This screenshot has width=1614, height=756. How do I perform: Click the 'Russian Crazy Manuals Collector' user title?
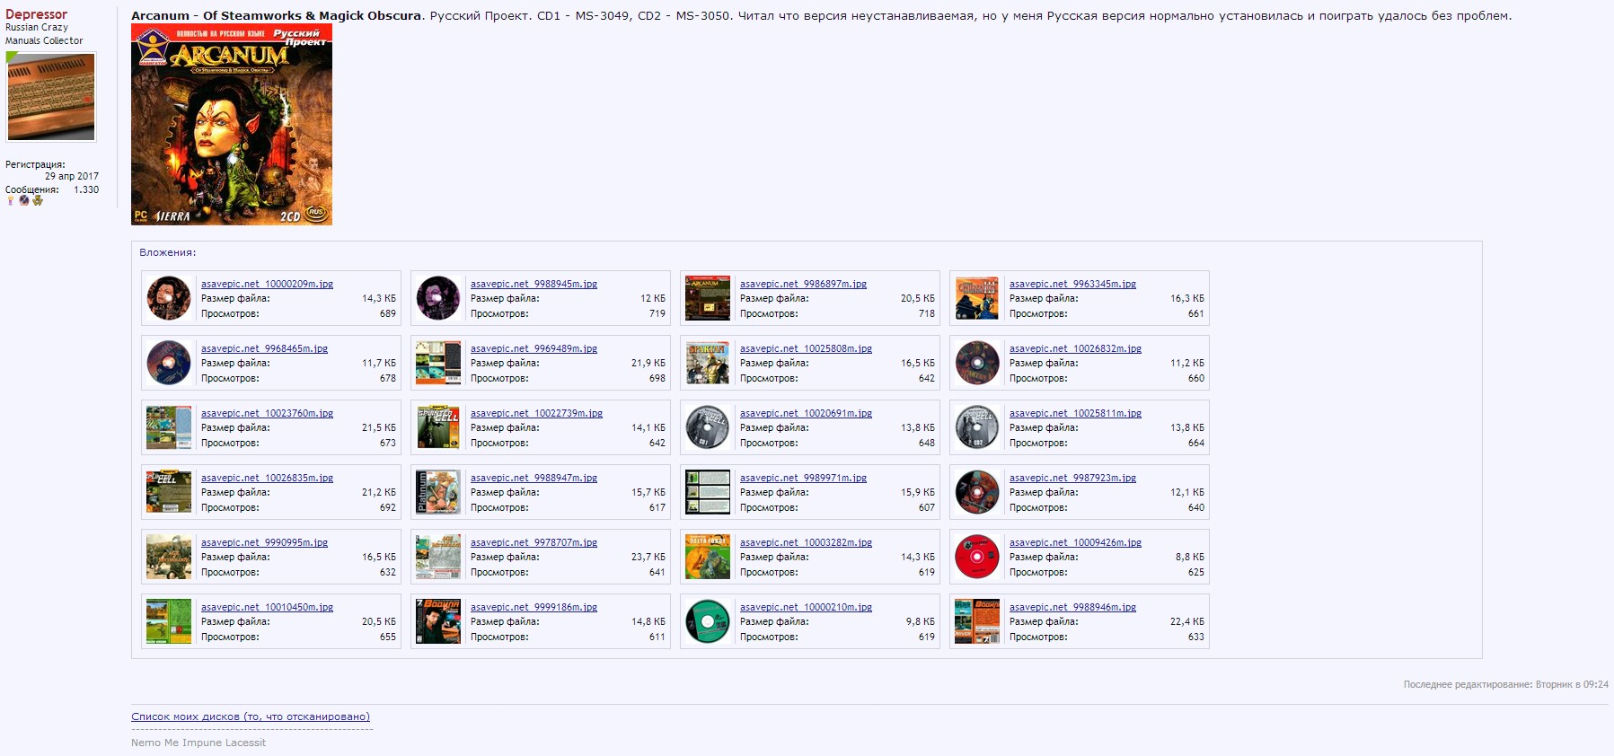44,34
